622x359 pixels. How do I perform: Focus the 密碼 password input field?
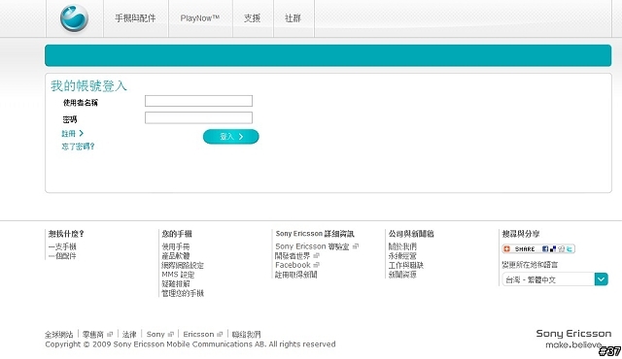click(198, 117)
